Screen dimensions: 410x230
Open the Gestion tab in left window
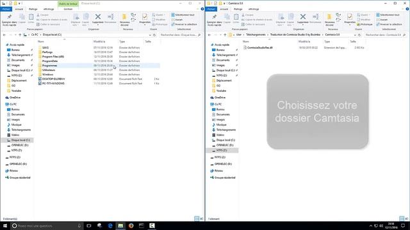click(x=68, y=9)
